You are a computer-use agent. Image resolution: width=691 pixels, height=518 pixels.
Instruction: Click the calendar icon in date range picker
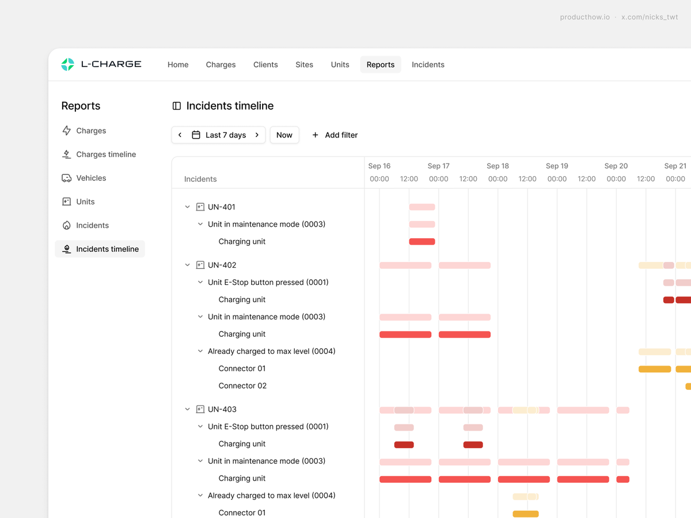click(196, 135)
